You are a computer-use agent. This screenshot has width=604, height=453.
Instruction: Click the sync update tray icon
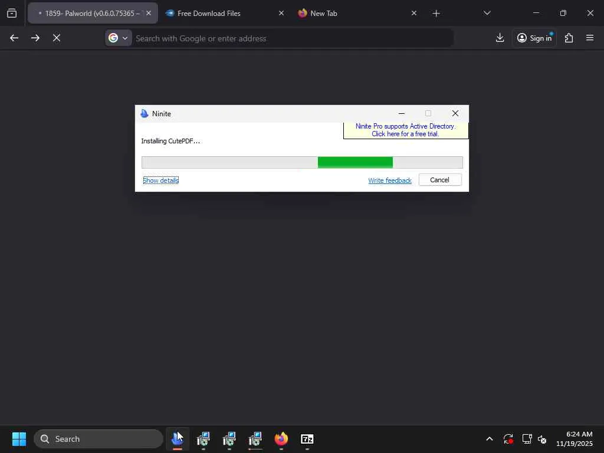[508, 439]
